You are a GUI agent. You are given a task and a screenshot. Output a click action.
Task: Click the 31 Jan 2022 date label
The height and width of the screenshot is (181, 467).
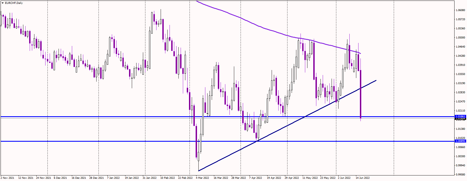pyautogui.click(x=150, y=178)
